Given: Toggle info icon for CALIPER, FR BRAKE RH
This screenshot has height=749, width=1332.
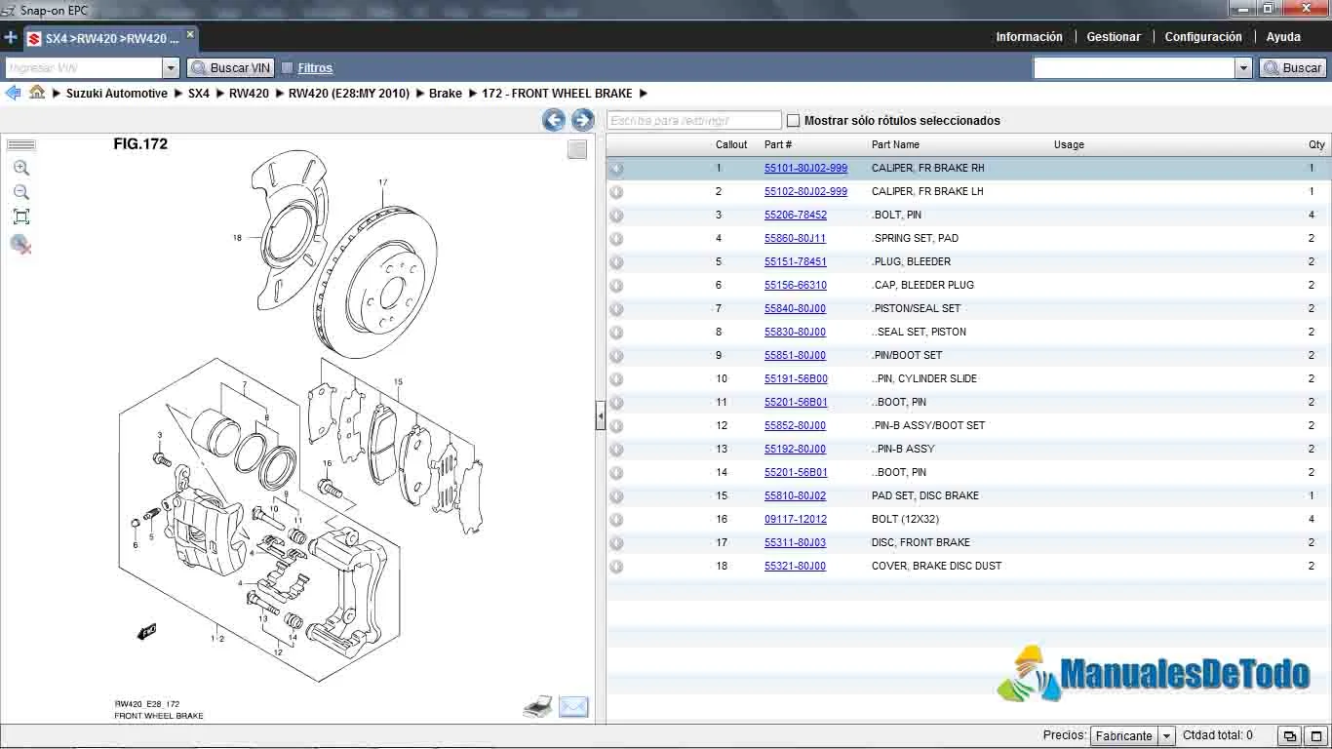Looking at the screenshot, I should click(x=616, y=169).
